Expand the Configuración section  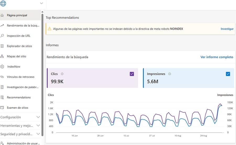click(x=20, y=117)
